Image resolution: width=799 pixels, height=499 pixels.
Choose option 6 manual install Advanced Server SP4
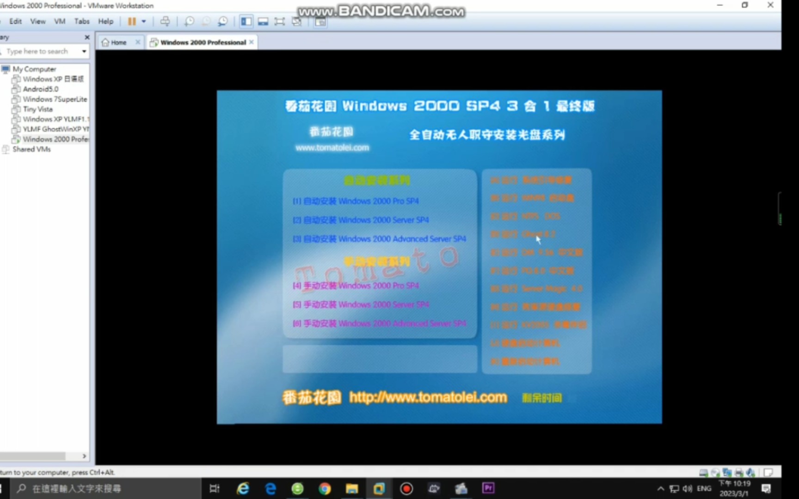tap(379, 323)
